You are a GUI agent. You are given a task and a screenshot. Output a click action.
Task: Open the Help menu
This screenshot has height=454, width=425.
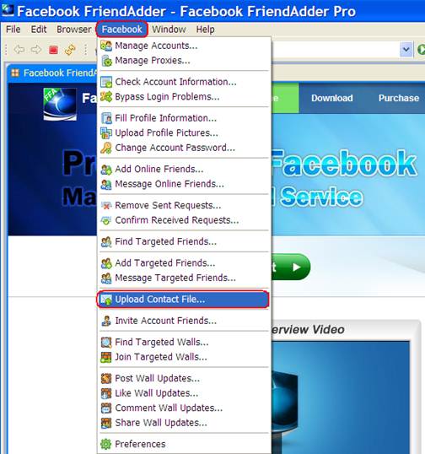click(x=206, y=30)
